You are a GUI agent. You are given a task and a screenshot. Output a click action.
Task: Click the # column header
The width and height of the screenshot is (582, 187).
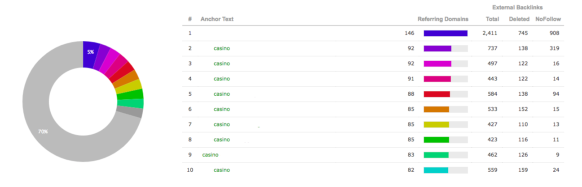coord(190,19)
